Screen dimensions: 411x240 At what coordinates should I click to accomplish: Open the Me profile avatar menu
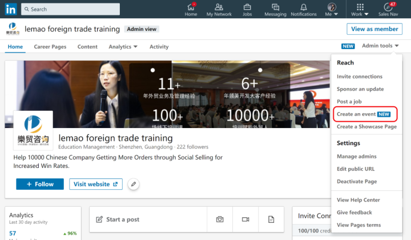pyautogui.click(x=332, y=10)
